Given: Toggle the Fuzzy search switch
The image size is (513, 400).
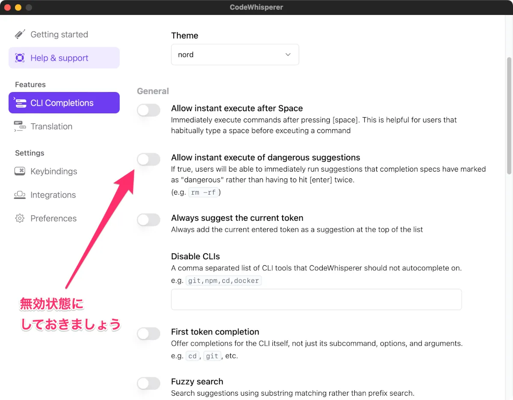Looking at the screenshot, I should pyautogui.click(x=148, y=383).
